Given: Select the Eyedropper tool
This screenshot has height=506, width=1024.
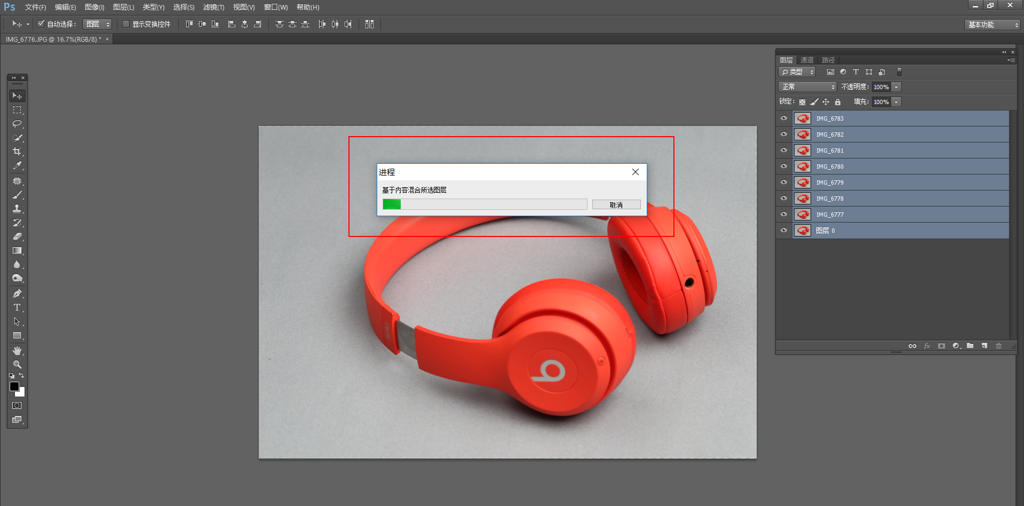Looking at the screenshot, I should click(17, 166).
